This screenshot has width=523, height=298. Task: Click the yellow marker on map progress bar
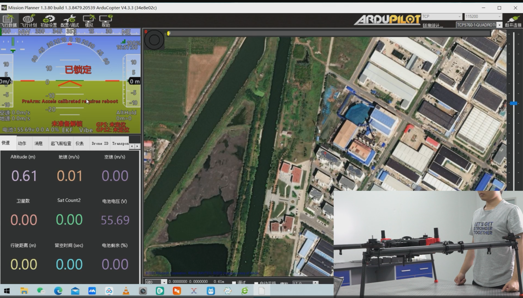[169, 33]
